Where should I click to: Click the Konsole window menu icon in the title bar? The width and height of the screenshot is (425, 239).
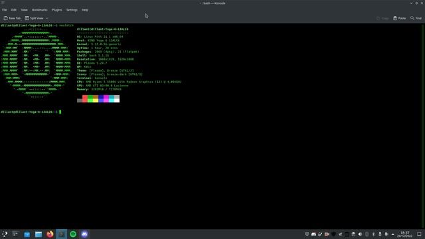click(x=3, y=3)
